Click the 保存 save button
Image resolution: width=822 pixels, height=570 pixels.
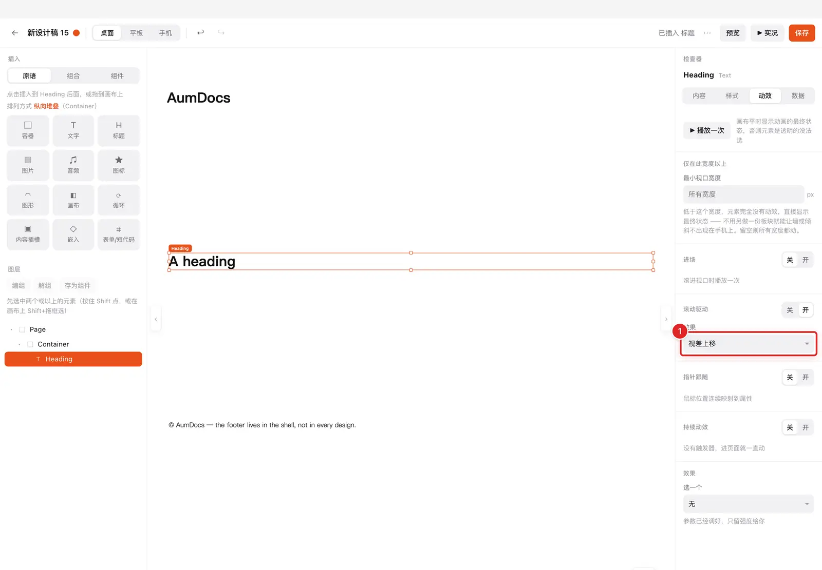coord(802,33)
